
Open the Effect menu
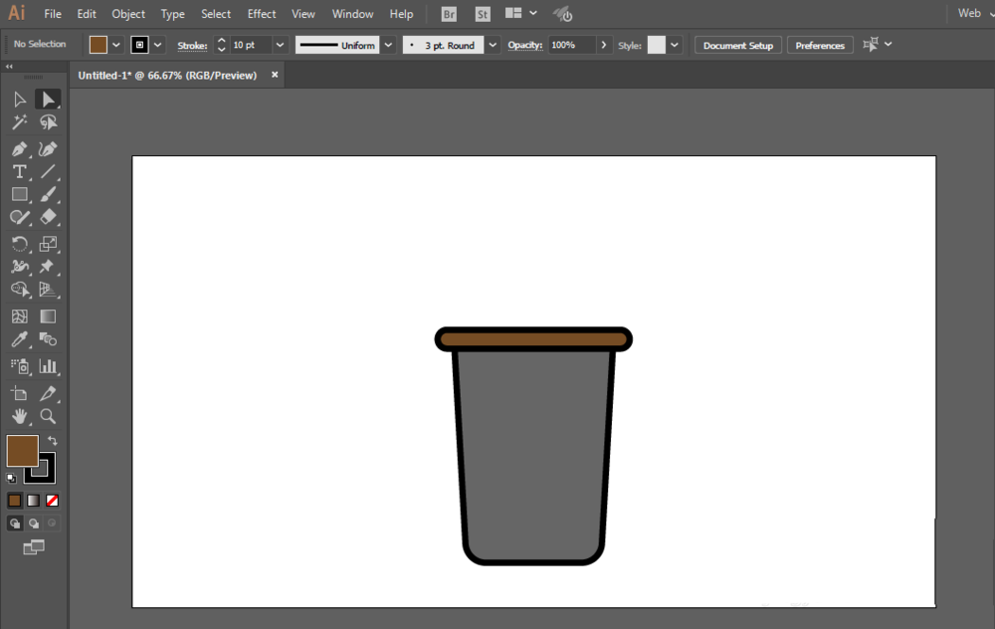point(262,14)
